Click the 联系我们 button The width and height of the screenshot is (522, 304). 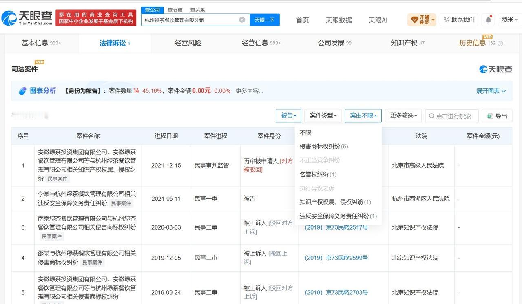(x=459, y=20)
